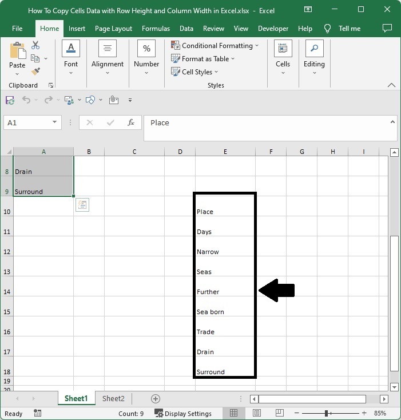The width and height of the screenshot is (401, 420).
Task: Copy selection using the Copy icon
Action: 35,58
